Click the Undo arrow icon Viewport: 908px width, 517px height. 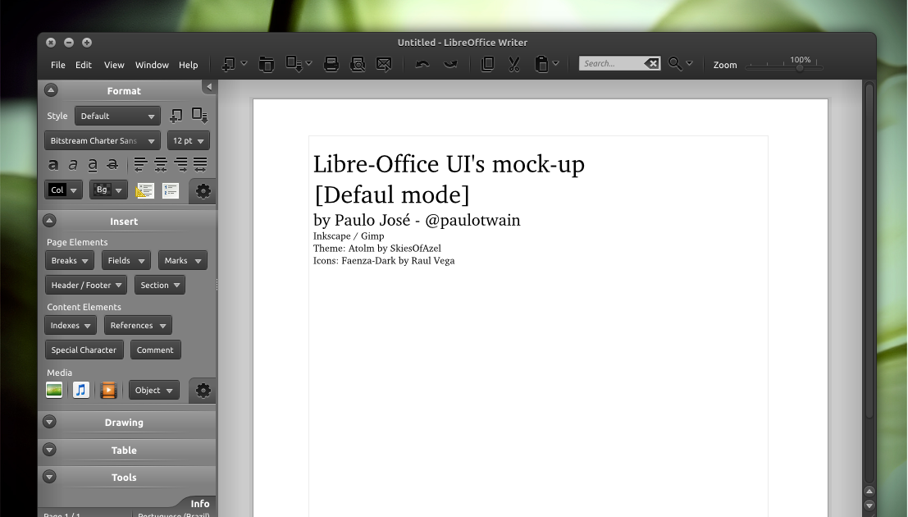[x=422, y=64]
